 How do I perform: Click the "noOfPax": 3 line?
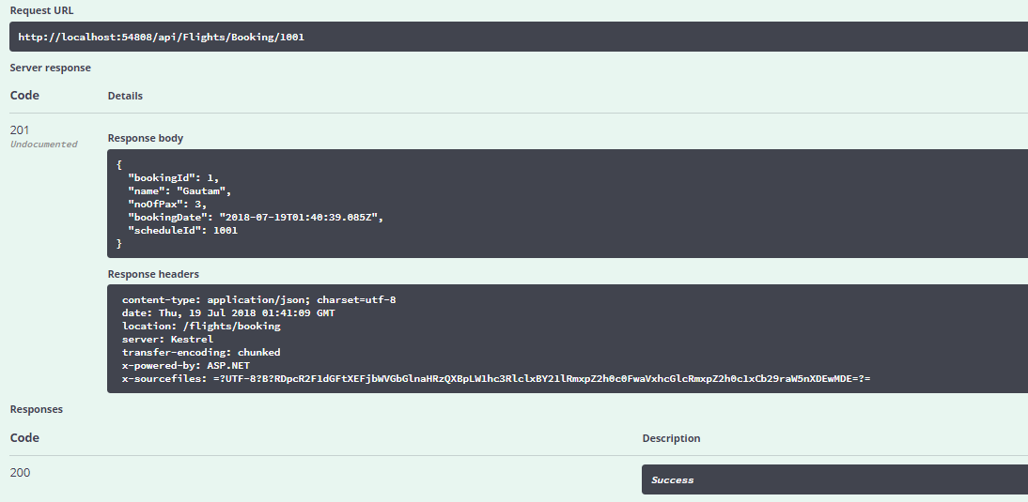[167, 204]
